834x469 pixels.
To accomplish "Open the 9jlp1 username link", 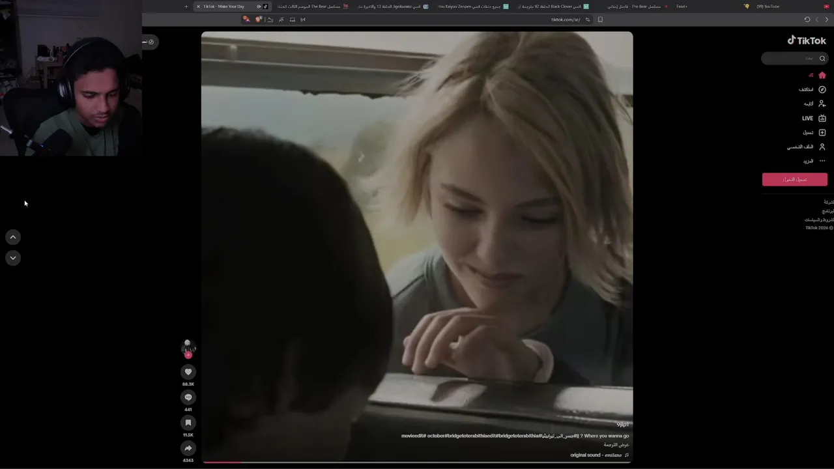I will coord(623,425).
